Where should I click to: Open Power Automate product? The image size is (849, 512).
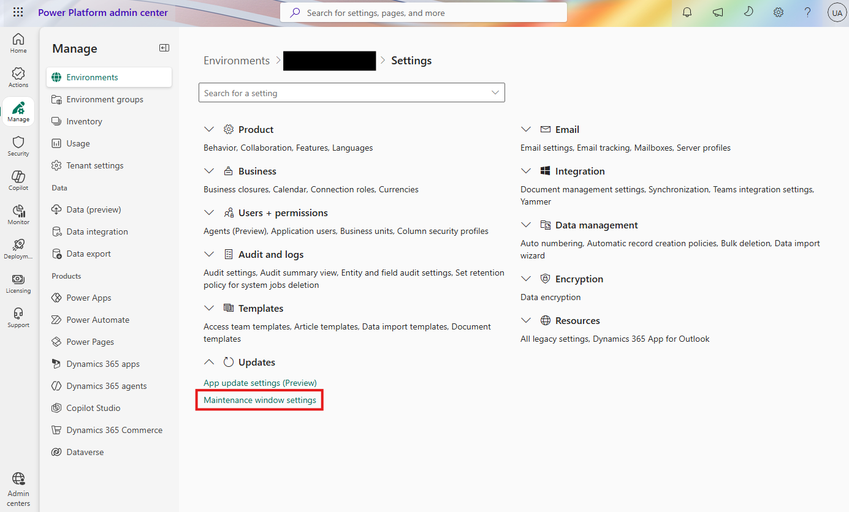pyautogui.click(x=109, y=320)
